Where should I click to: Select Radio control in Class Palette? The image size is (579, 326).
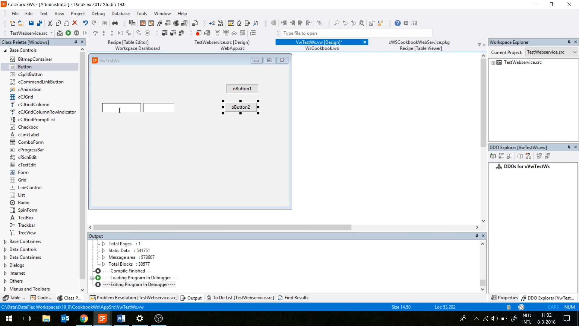[x=24, y=203]
